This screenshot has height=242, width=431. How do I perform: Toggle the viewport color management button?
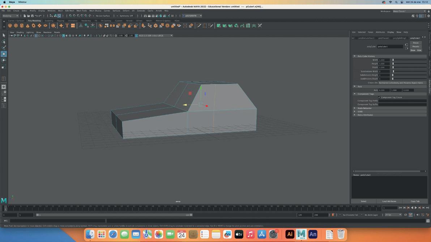coord(136,36)
